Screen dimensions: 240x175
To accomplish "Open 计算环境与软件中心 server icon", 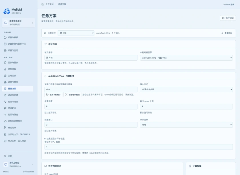I will click(5, 44).
